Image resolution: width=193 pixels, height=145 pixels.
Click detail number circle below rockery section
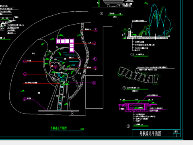click(x=132, y=54)
